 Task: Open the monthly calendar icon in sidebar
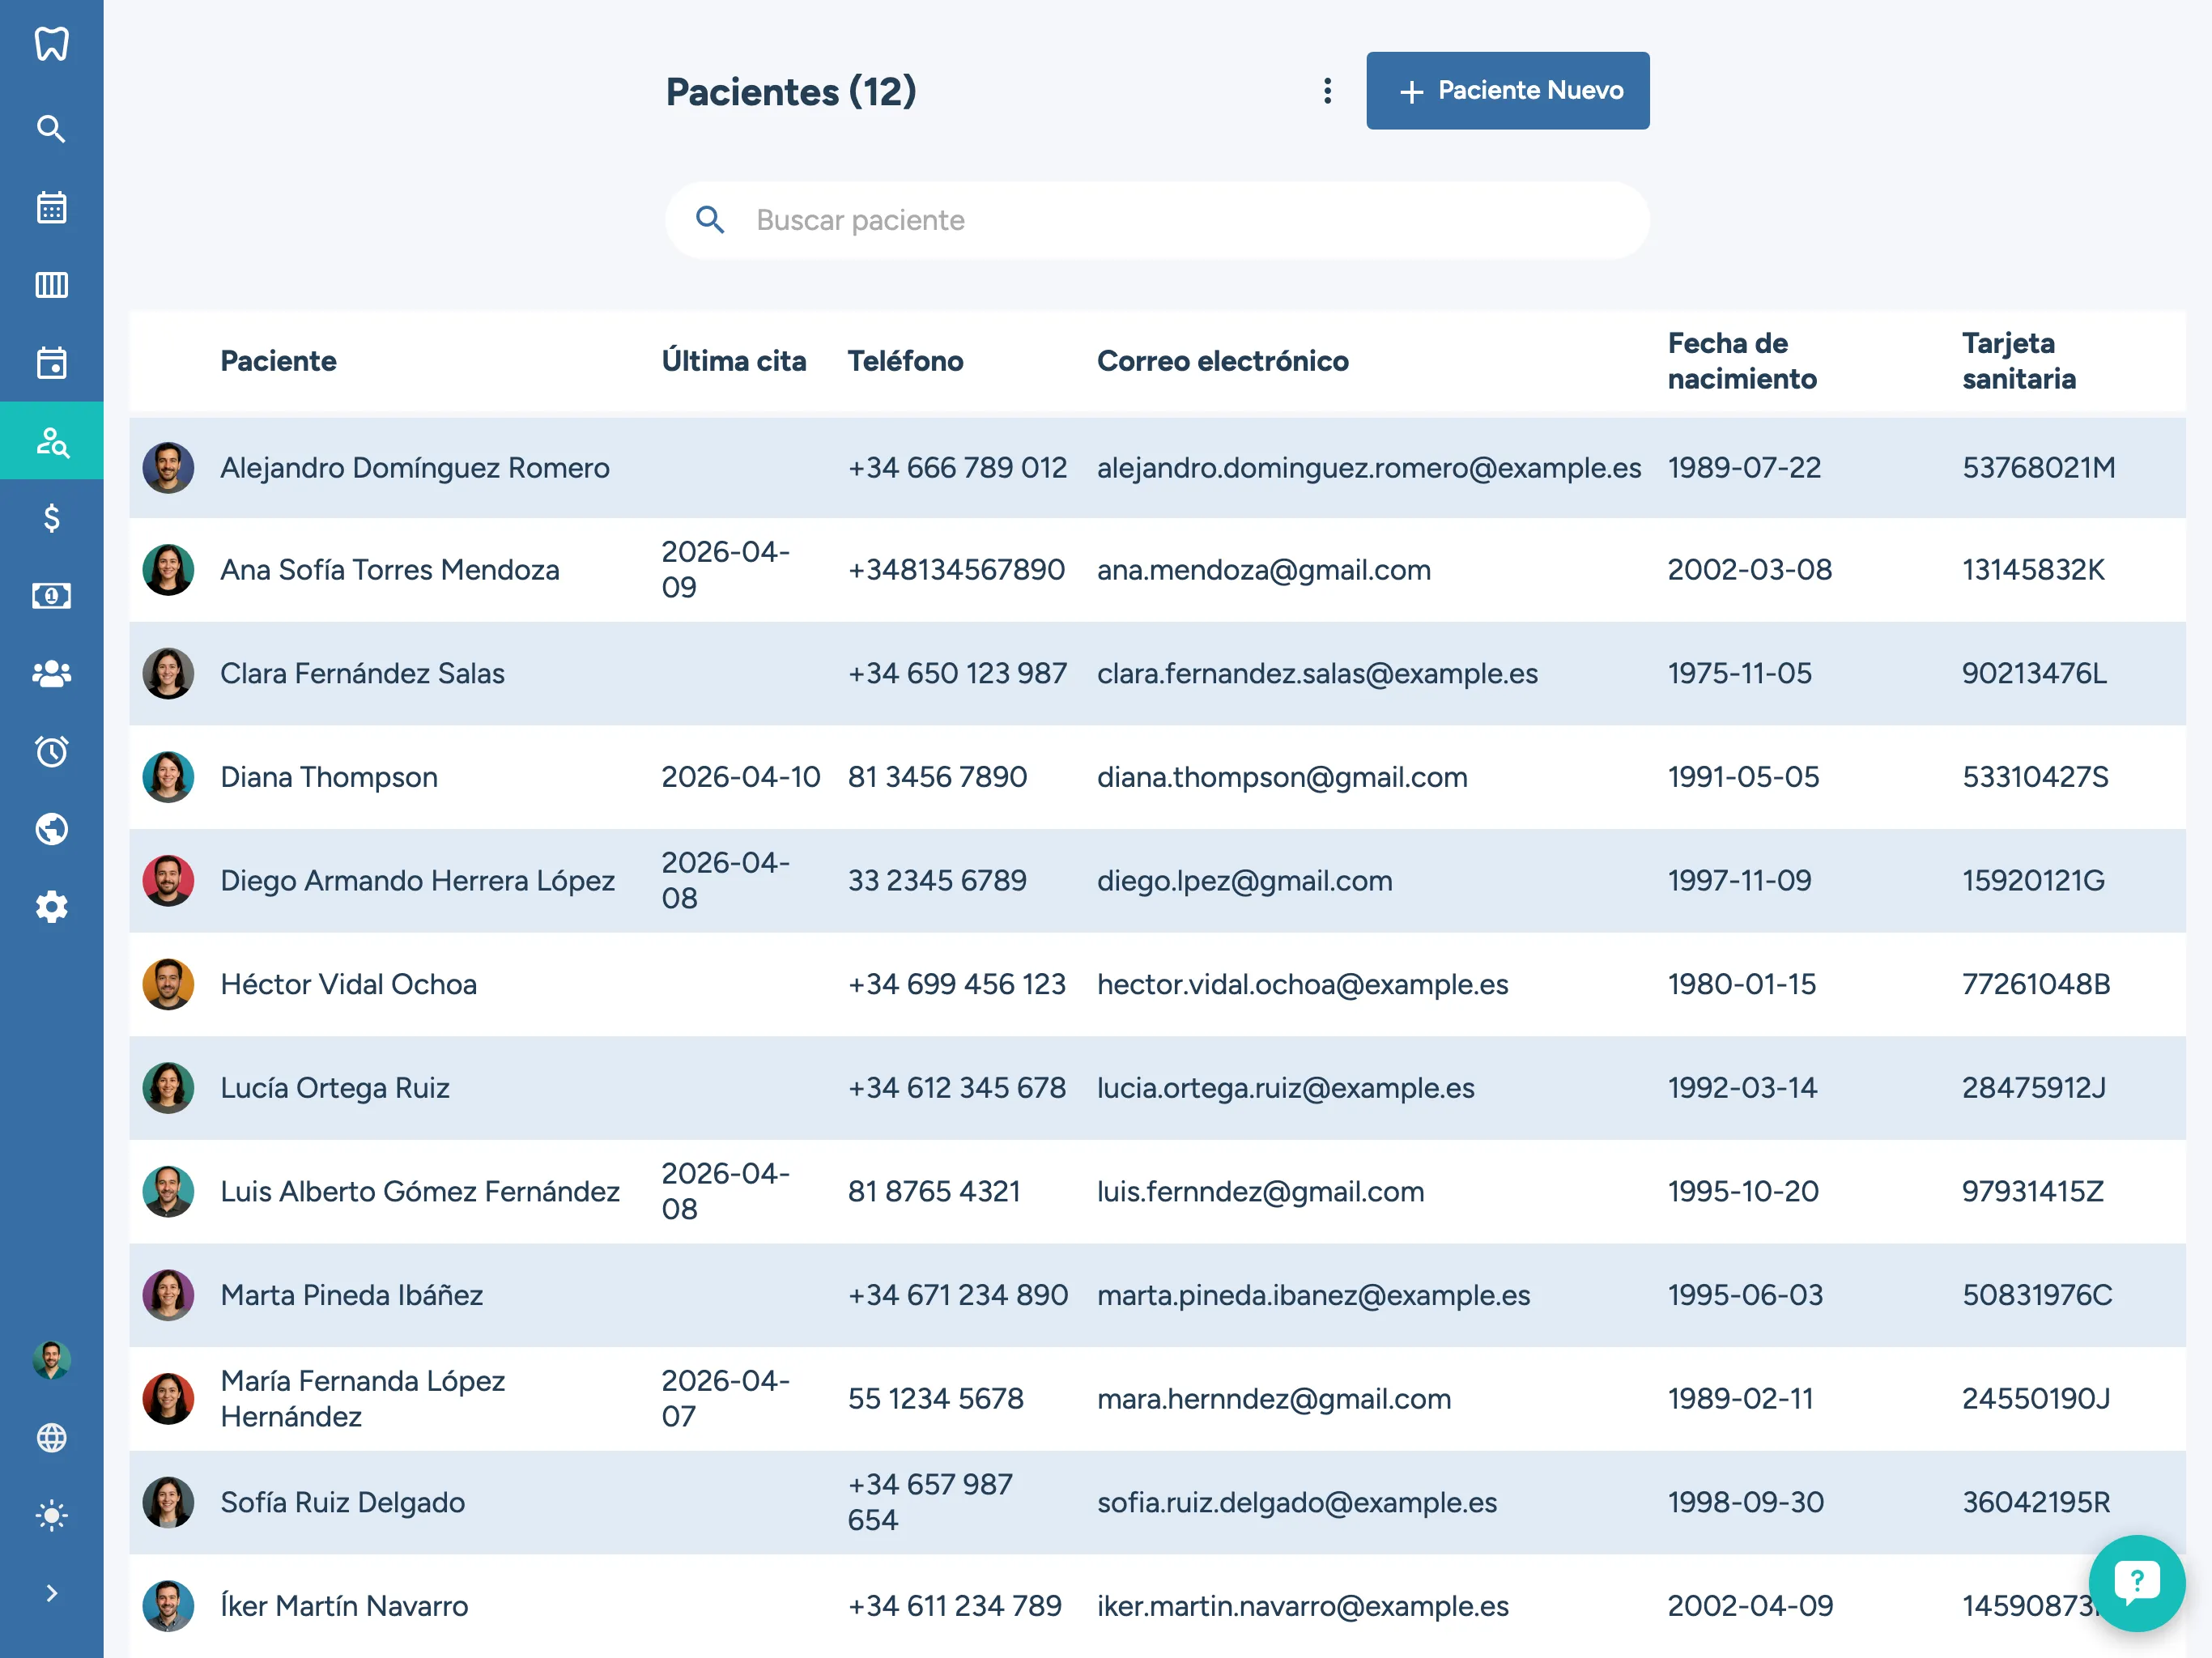(51, 207)
